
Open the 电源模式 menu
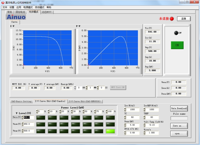(x=28, y=7)
